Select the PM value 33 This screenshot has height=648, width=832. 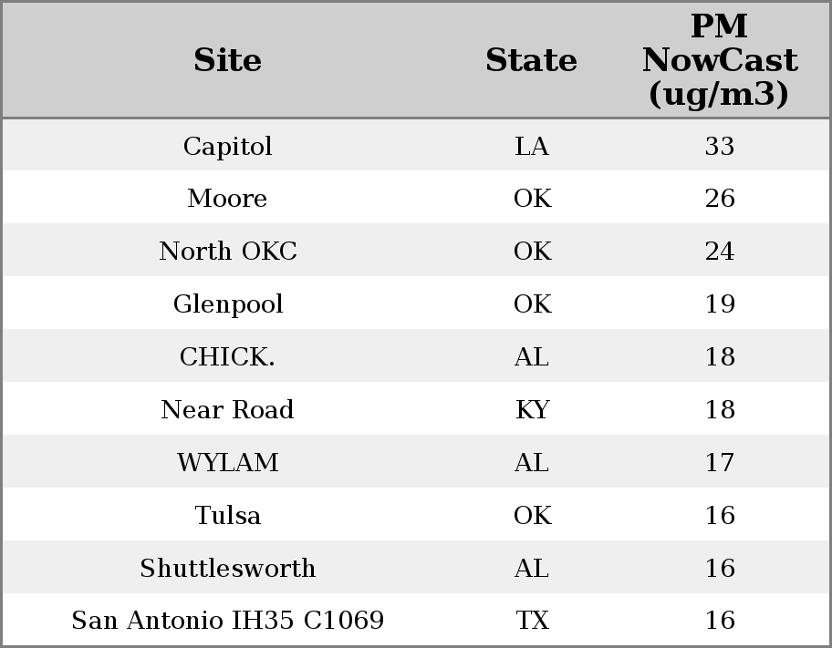coord(719,146)
